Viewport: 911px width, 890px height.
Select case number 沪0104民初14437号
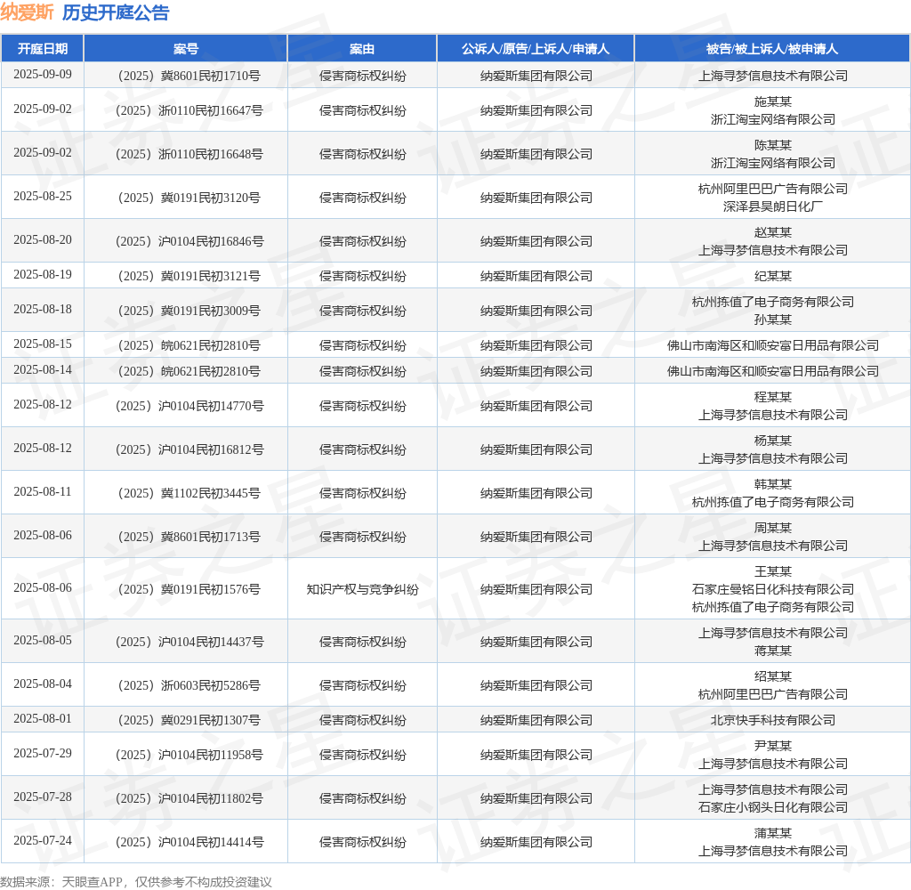click(189, 642)
